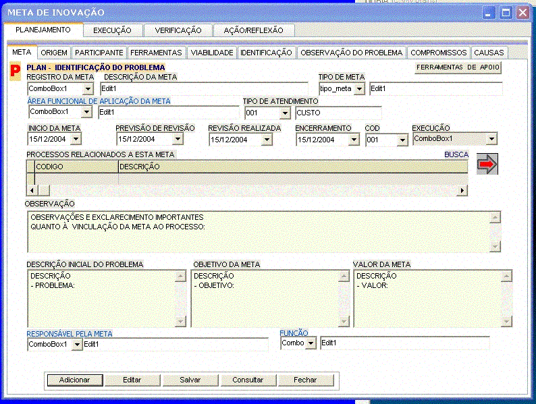Viewport: 536px width, 404px height.
Task: Click the edit field beside tipo_meta
Action: point(436,89)
